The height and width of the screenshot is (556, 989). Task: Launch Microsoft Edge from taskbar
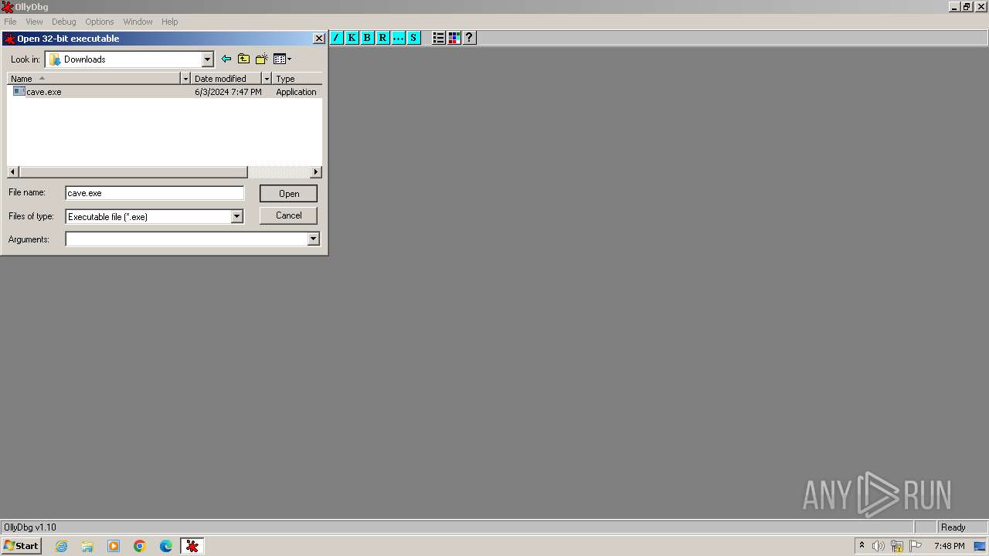[x=166, y=546]
